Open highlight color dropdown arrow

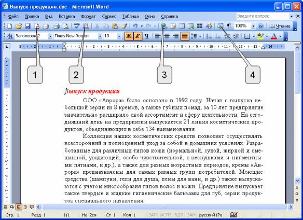(x=267, y=36)
